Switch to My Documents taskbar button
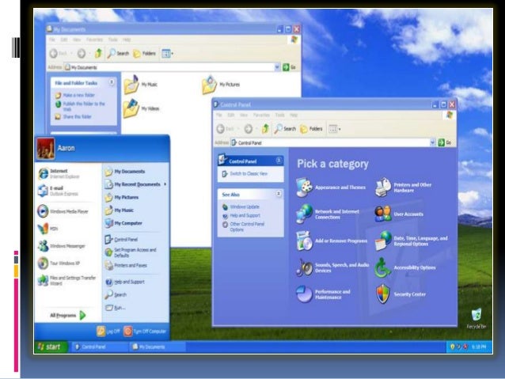Screen dimensions: 505x379 click(x=157, y=347)
